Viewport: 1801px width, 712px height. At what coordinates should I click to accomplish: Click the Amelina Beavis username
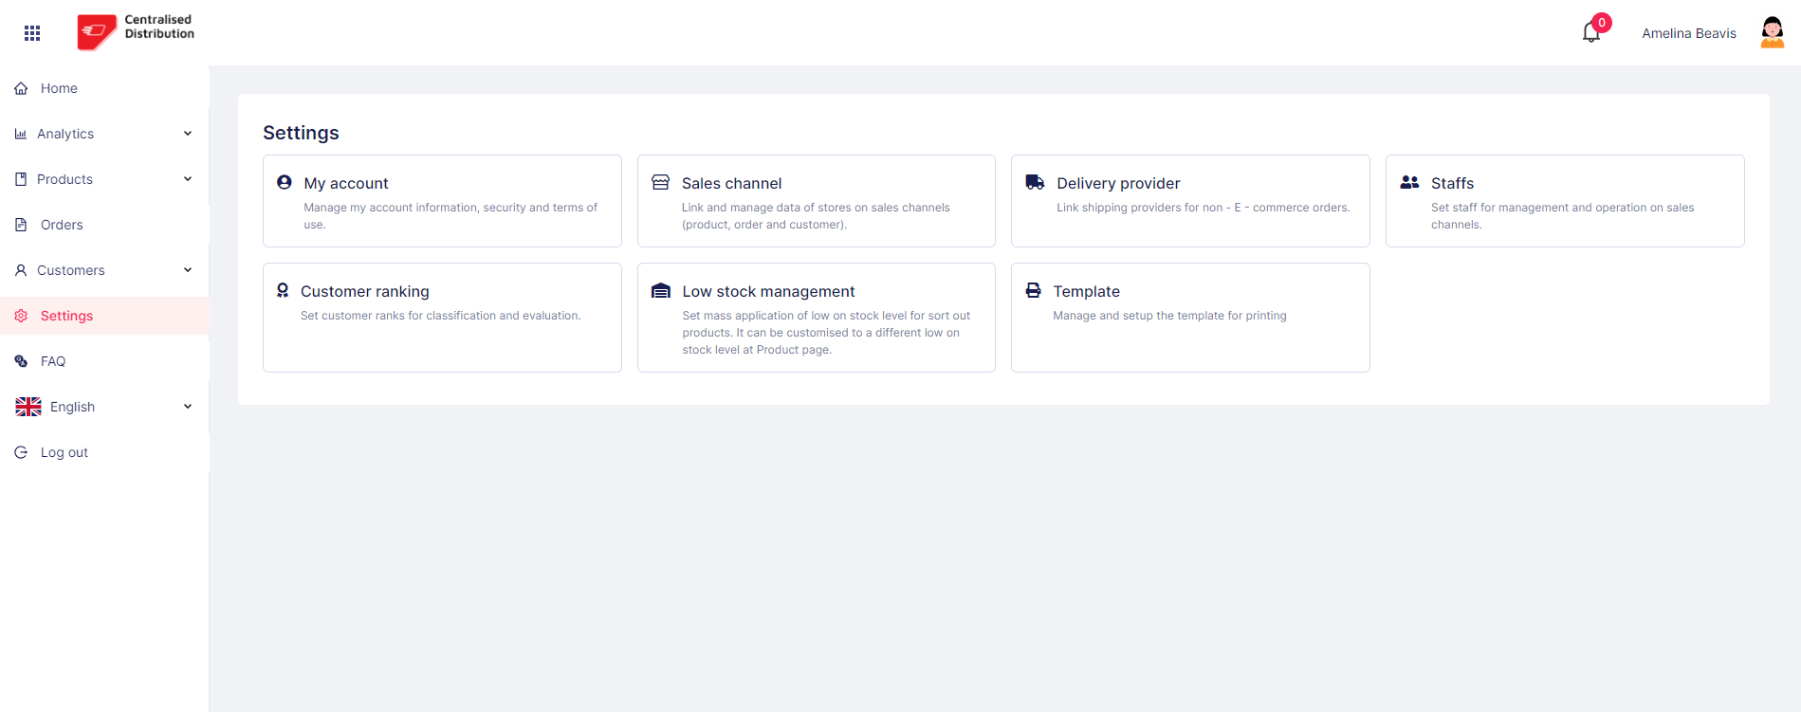(1689, 33)
